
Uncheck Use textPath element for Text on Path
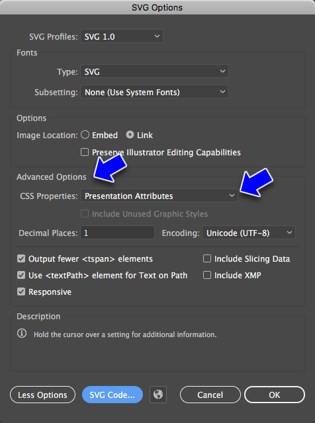pos(21,275)
